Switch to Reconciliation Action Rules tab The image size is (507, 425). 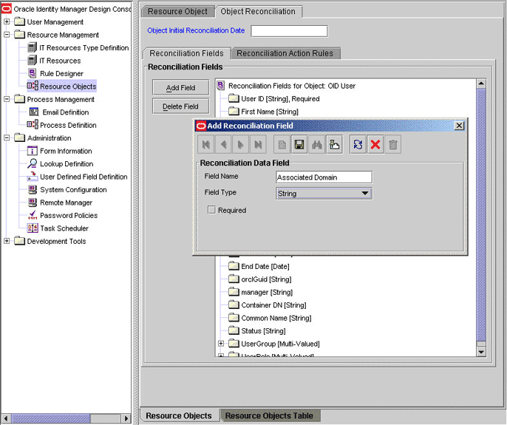285,53
